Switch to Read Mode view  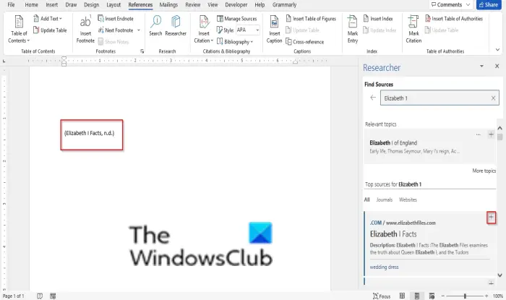[402, 296]
